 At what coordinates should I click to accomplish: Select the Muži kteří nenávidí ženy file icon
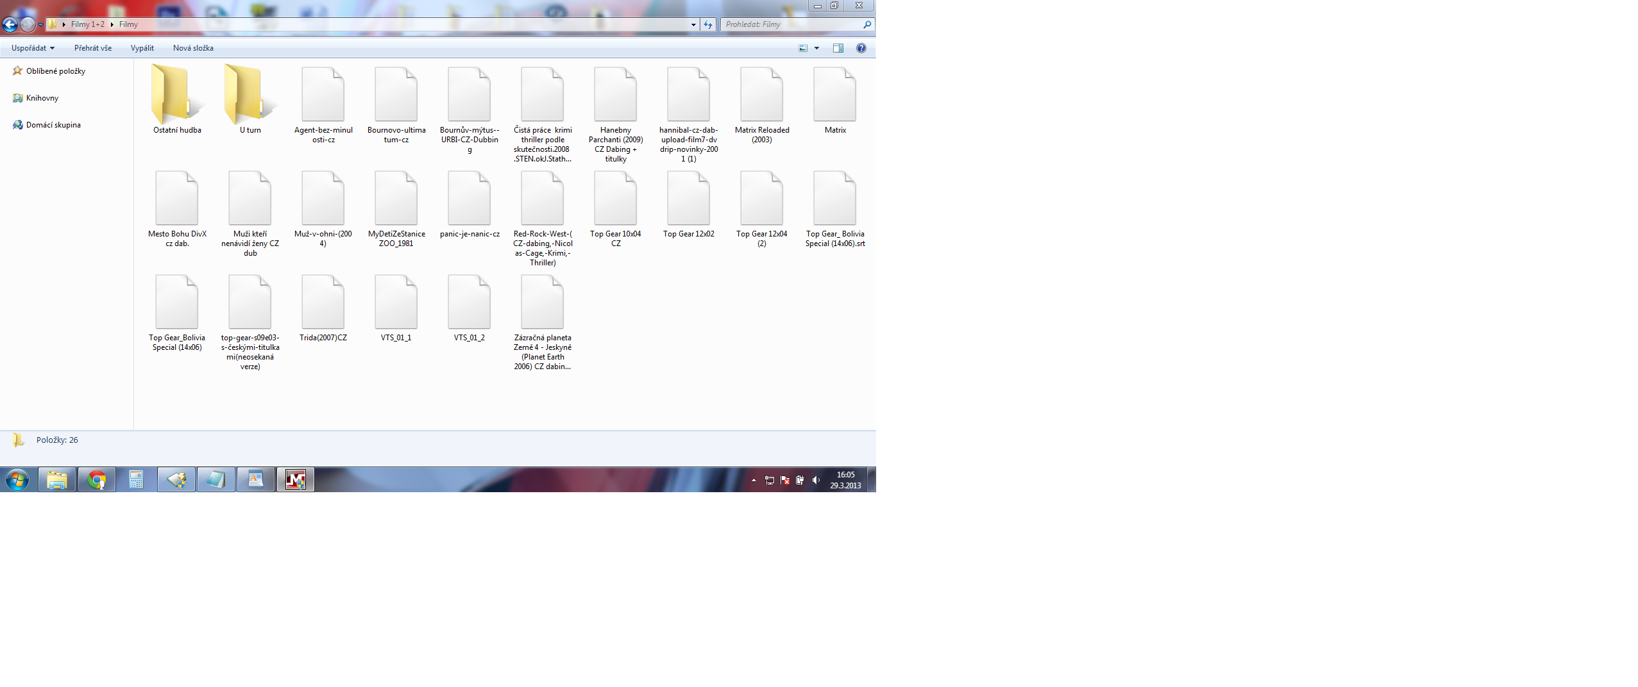coord(250,198)
